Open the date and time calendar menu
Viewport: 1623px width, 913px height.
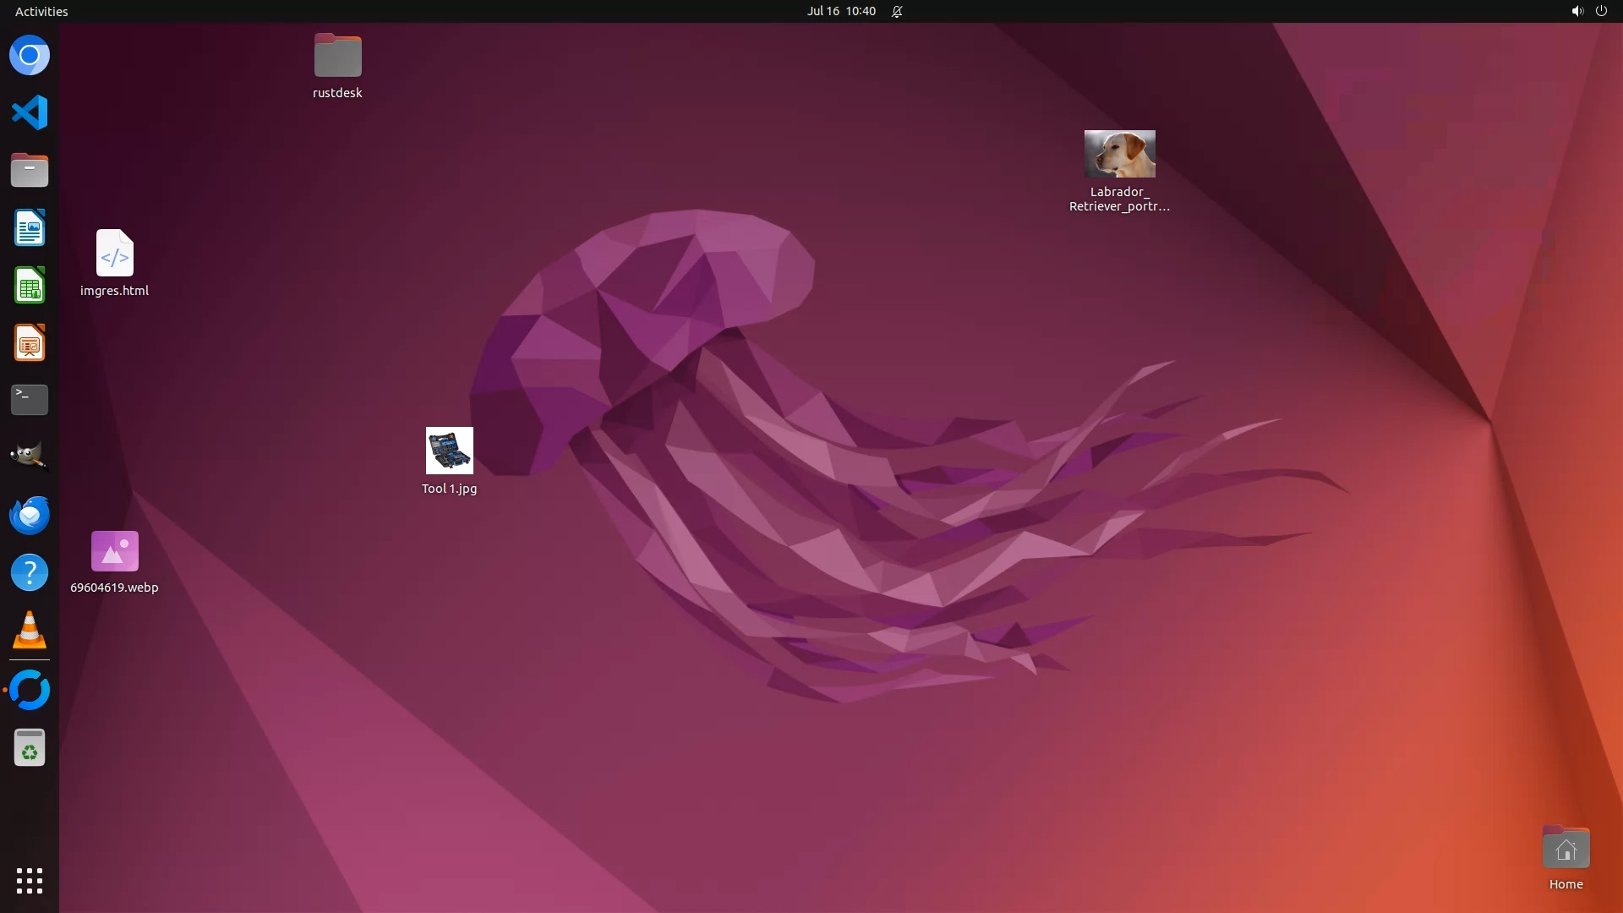840,11
